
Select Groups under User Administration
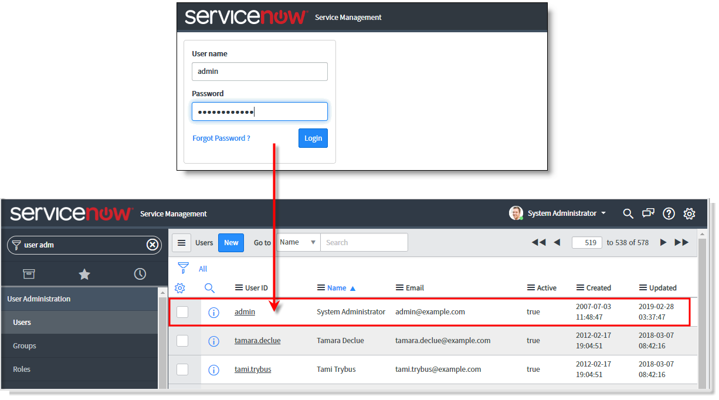[24, 345]
